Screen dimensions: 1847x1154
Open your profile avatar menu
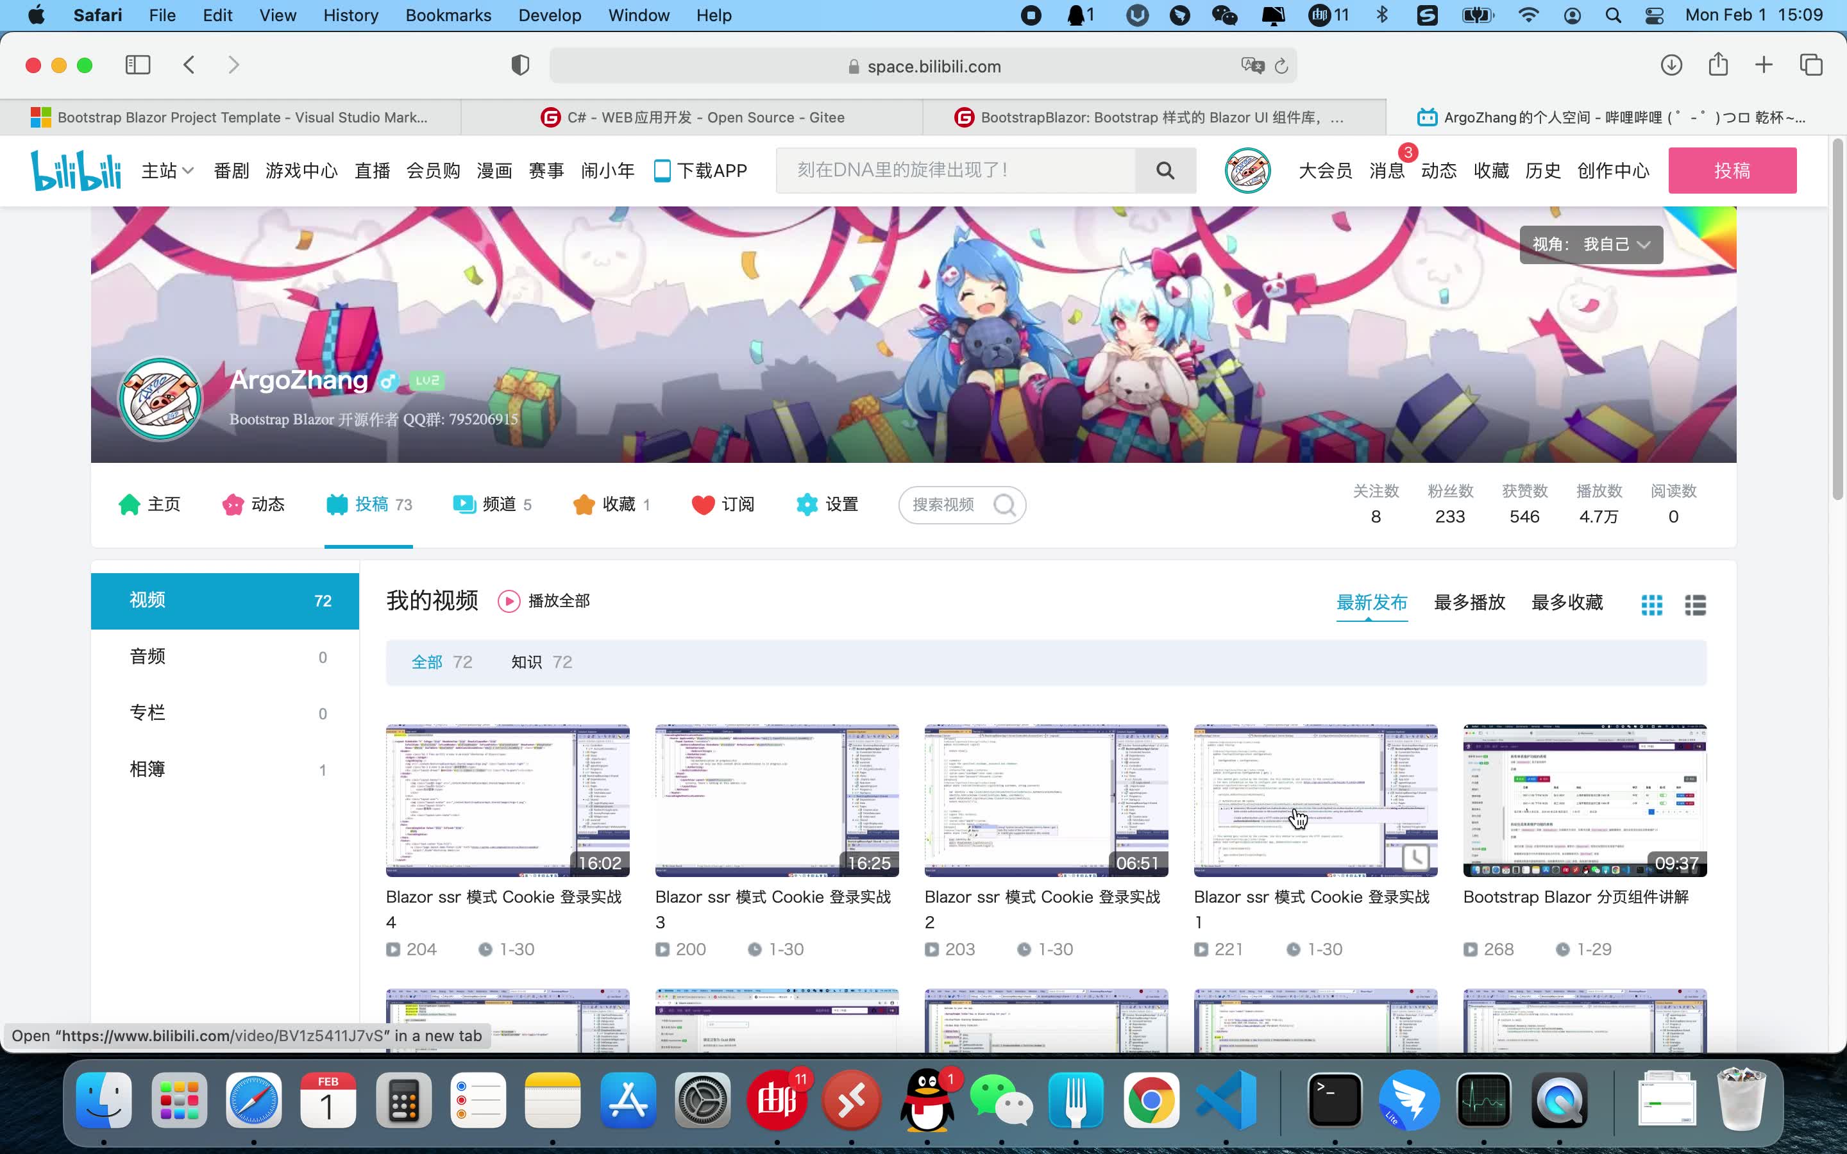[1247, 170]
